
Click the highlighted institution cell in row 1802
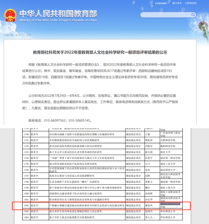click(170, 205)
